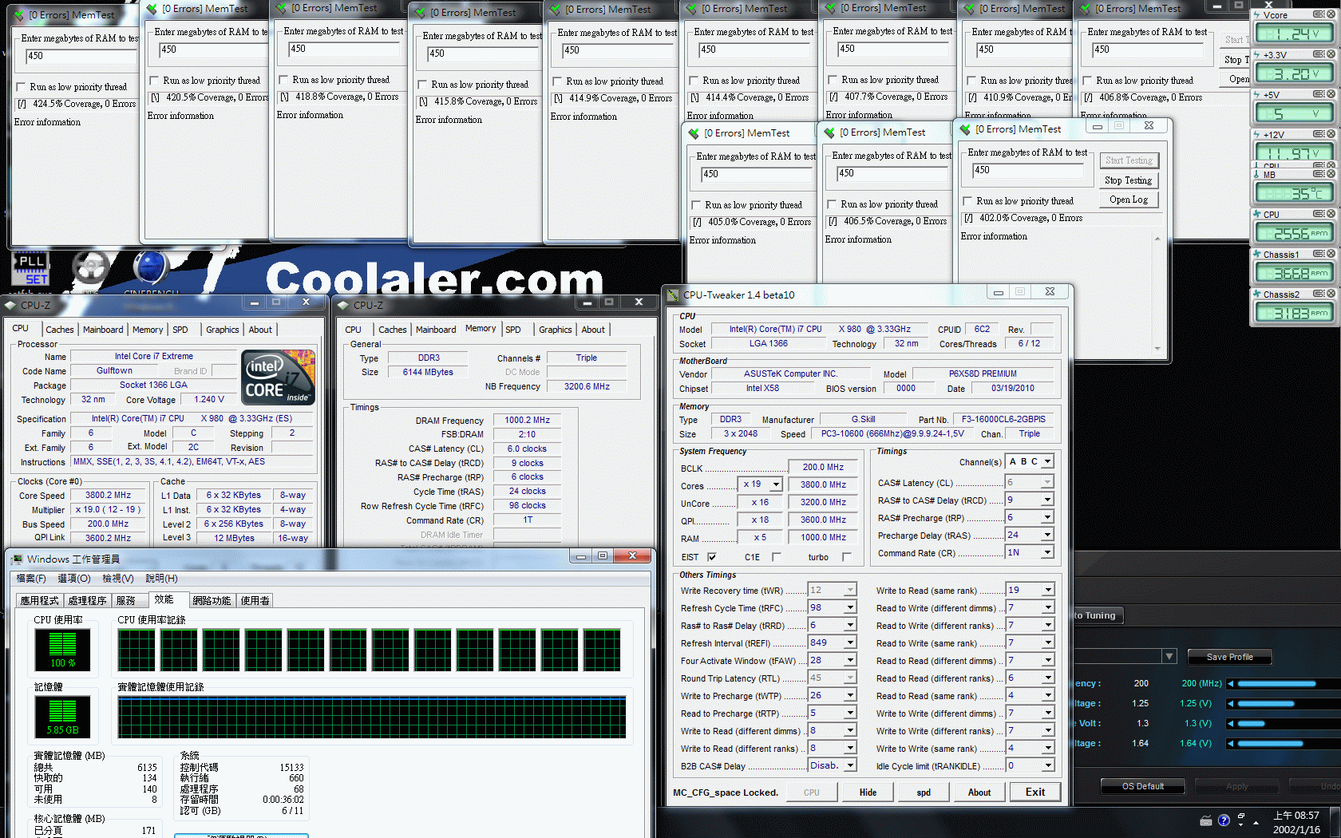Switch to Caches tab in left CPU-Z

59,330
